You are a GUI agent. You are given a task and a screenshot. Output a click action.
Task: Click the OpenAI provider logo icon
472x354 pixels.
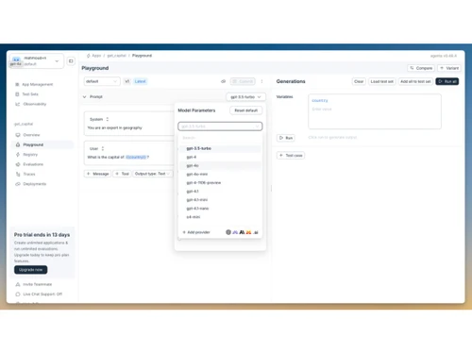(x=228, y=232)
